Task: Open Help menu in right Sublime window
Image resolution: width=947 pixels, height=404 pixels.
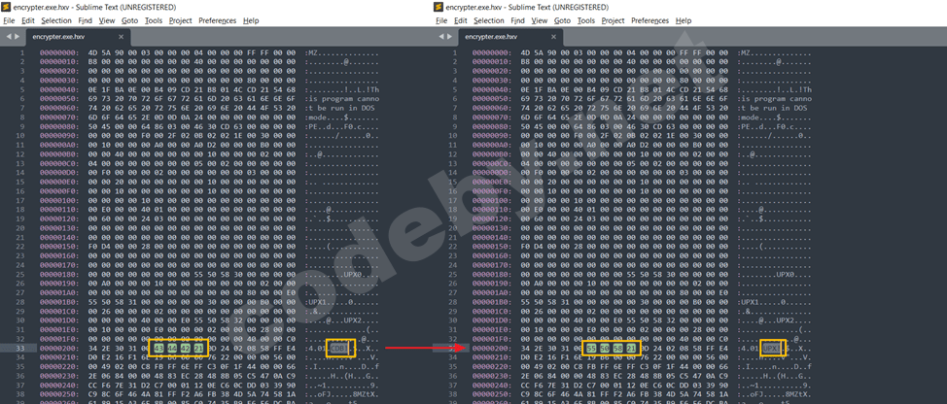Action: [684, 20]
